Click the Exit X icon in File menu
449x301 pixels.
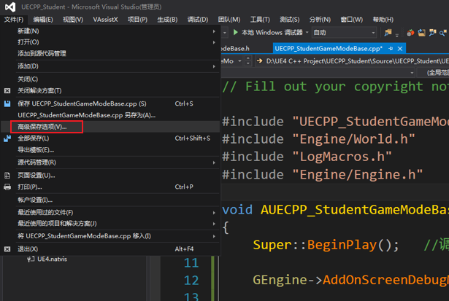pyautogui.click(x=7, y=249)
